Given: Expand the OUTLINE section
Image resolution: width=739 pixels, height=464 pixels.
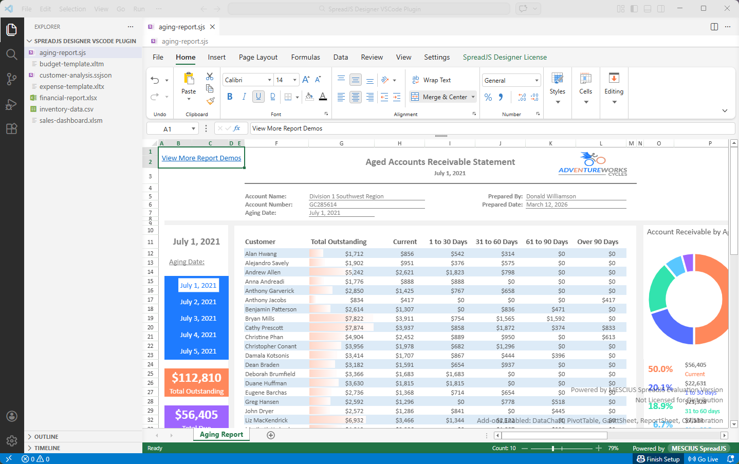Looking at the screenshot, I should click(x=83, y=437).
